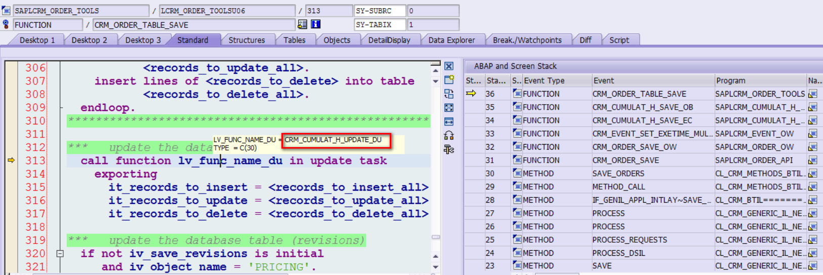823x275 pixels.
Task: Click the gear icon left of FUNCTION field
Action: coord(6,24)
